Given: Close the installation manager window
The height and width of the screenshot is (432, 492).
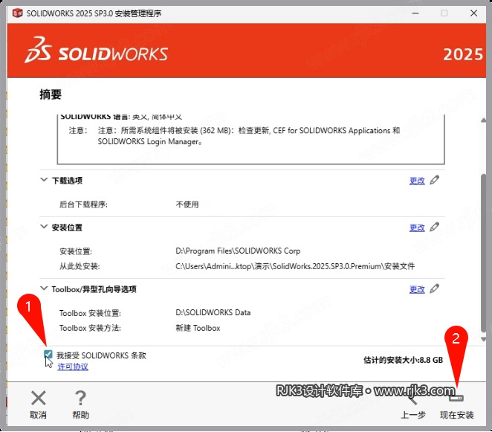Looking at the screenshot, I should pyautogui.click(x=474, y=13).
